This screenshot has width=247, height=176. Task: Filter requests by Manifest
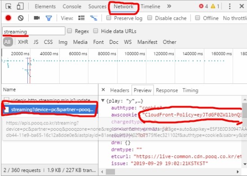(x=147, y=42)
